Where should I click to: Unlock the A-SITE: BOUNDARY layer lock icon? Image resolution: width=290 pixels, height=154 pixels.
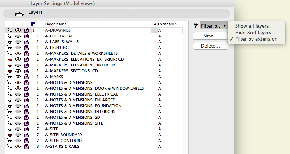9,135
